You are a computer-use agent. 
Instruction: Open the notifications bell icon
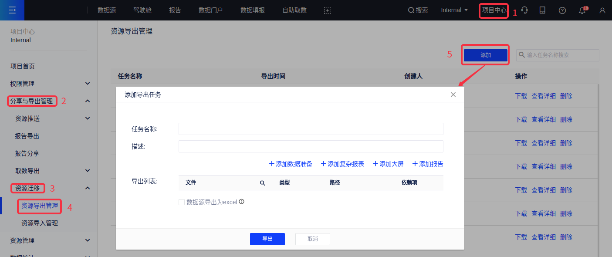(x=582, y=10)
